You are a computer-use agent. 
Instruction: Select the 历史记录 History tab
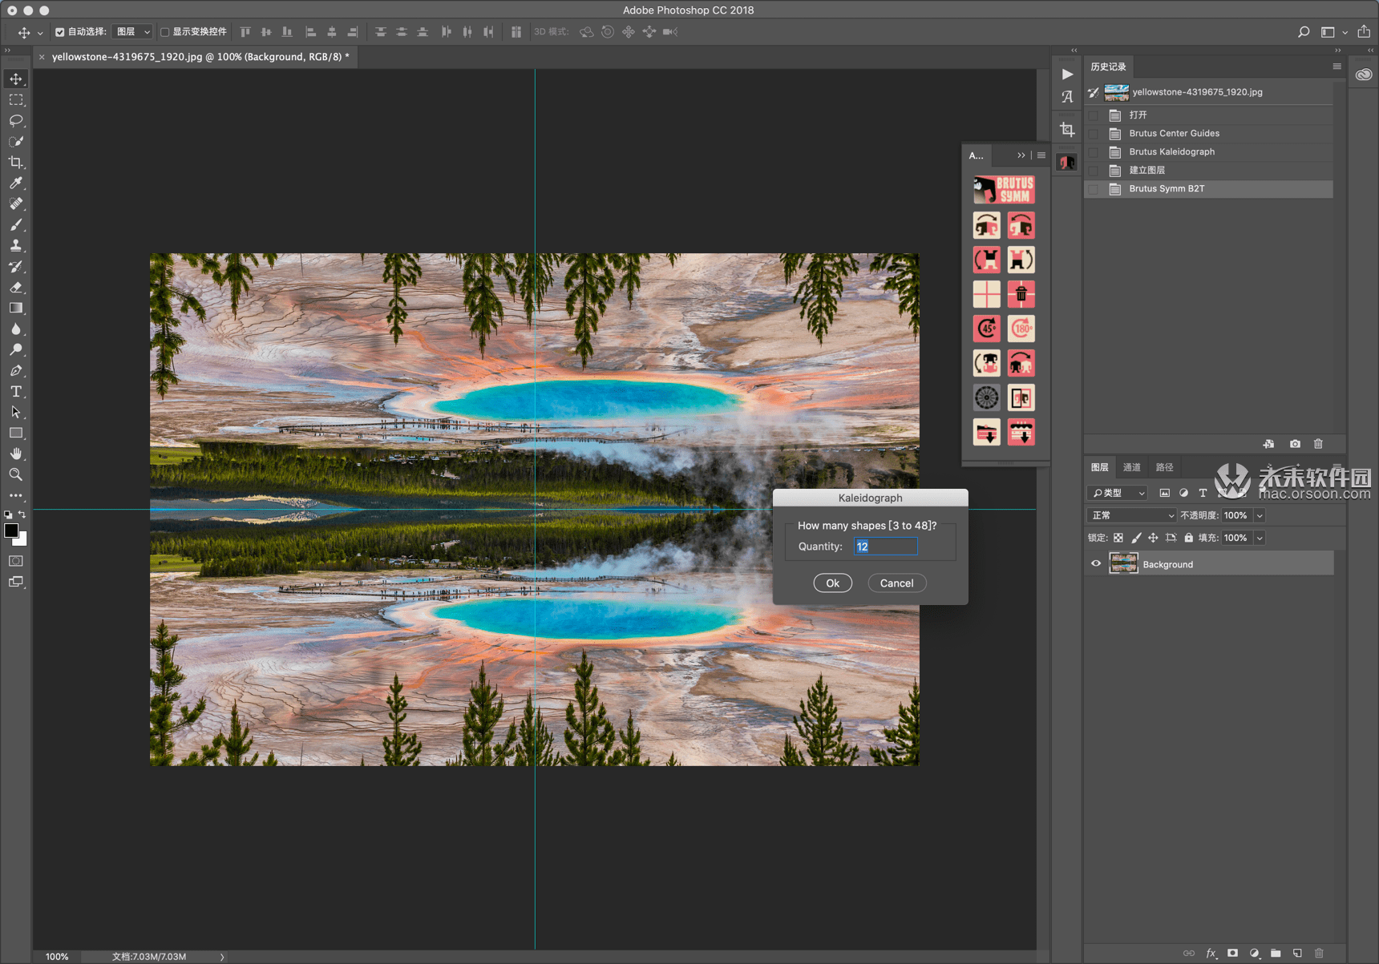pyautogui.click(x=1108, y=67)
